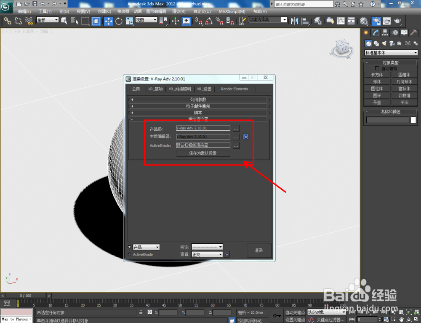The image size is (421, 323).
Task: Click the Select and Manipulate icon
Action: point(175,21)
